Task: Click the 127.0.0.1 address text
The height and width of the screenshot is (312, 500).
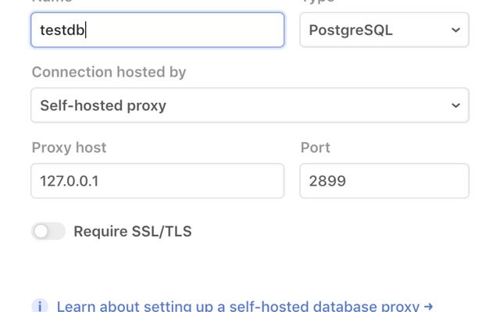Action: coord(70,181)
